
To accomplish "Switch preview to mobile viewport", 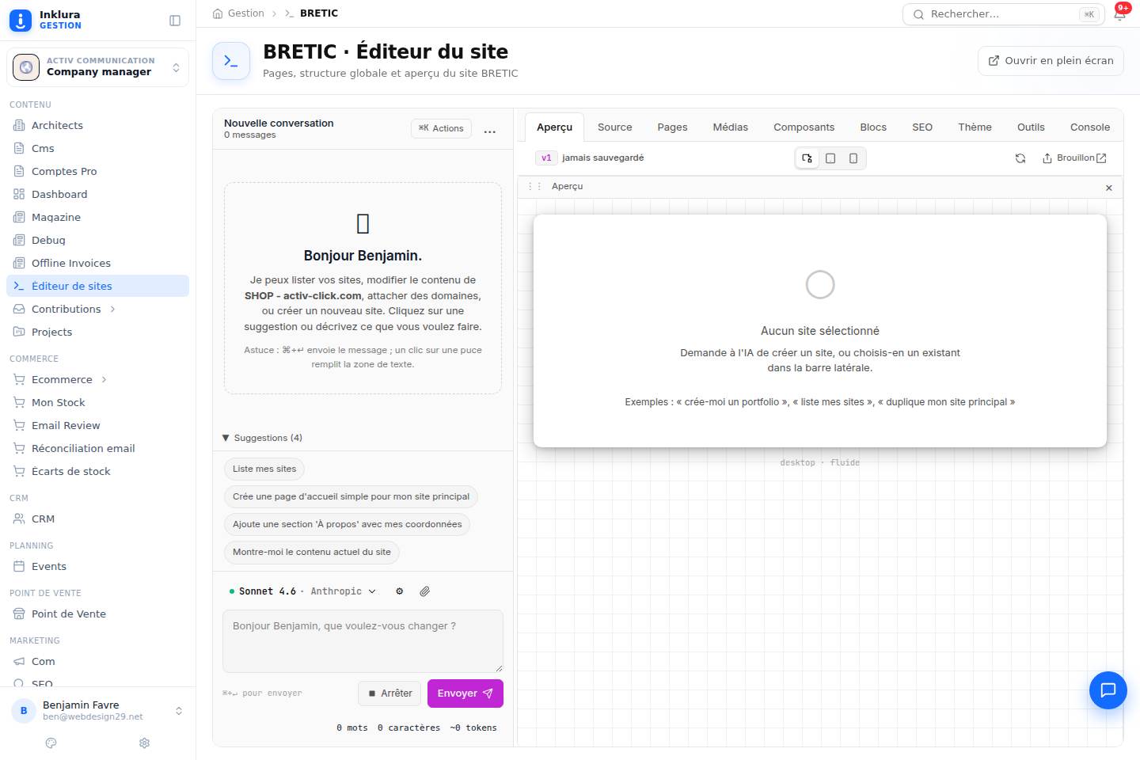I will click(853, 158).
